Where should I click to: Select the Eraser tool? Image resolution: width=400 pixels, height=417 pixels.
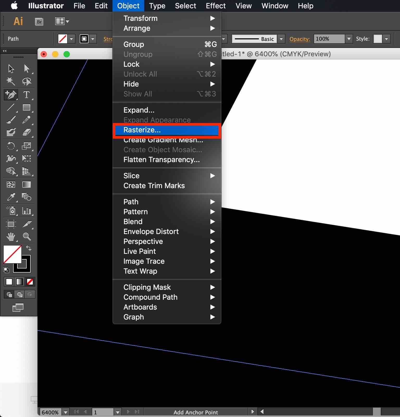(x=27, y=132)
